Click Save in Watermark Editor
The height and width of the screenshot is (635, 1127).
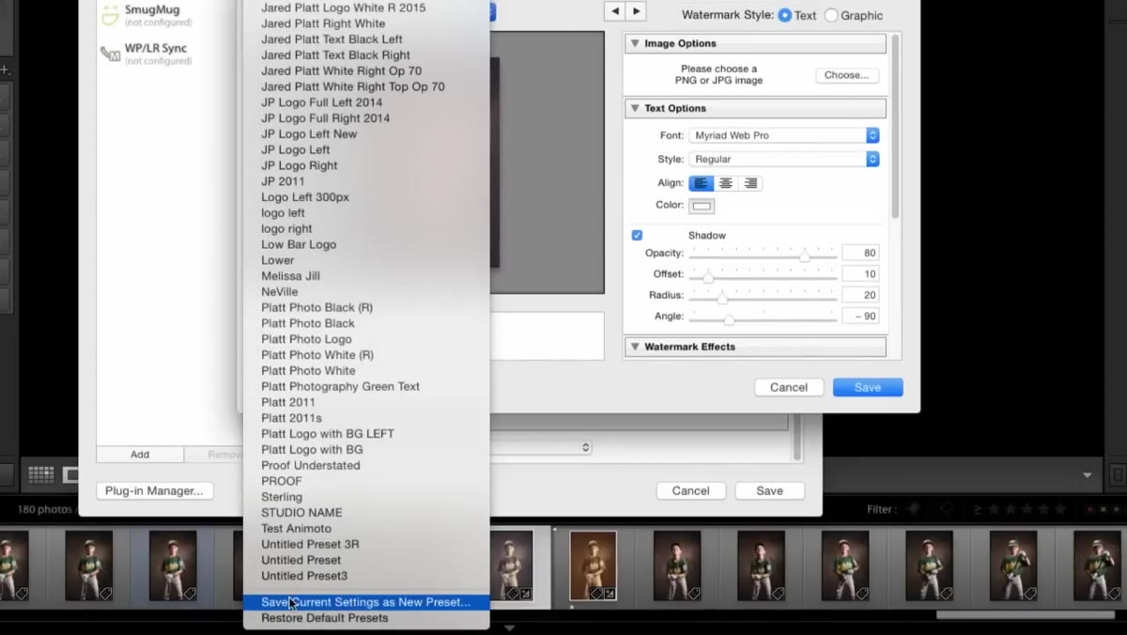868,387
